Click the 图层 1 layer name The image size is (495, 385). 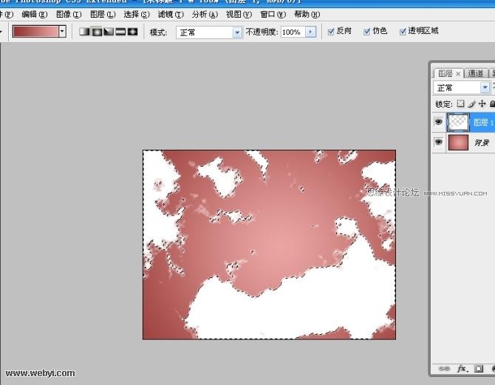[483, 122]
